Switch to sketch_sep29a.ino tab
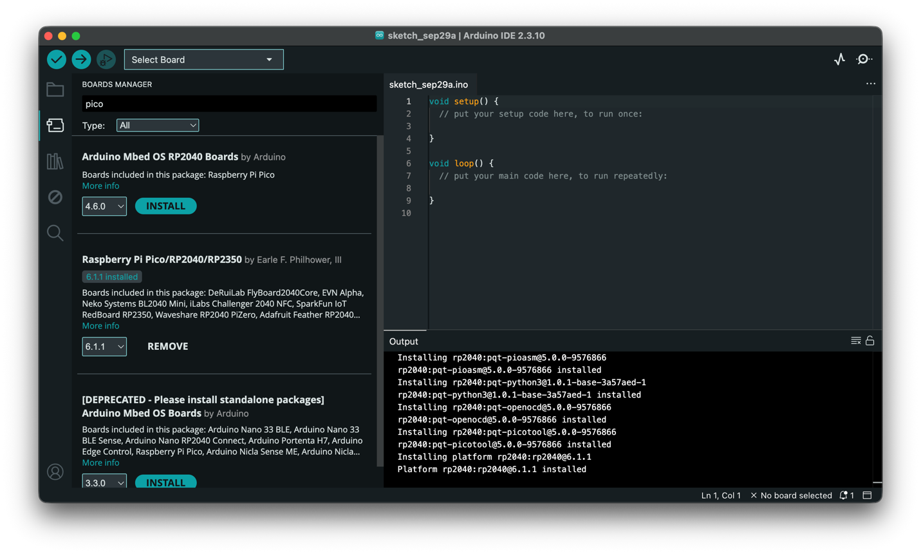The width and height of the screenshot is (921, 554). tap(429, 84)
